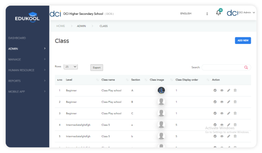Click the placeholder avatar in row 5
The width and height of the screenshot is (262, 153).
(x=161, y=136)
